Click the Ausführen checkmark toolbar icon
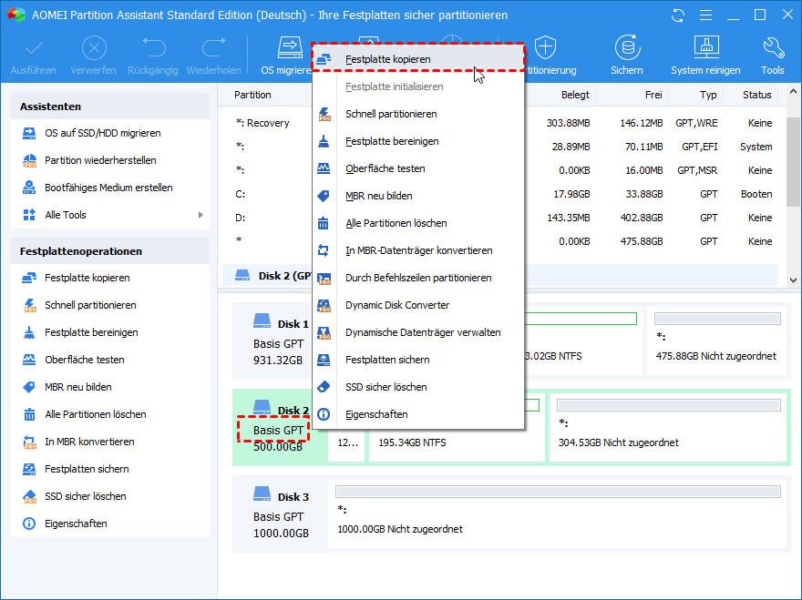This screenshot has height=600, width=802. (33, 48)
